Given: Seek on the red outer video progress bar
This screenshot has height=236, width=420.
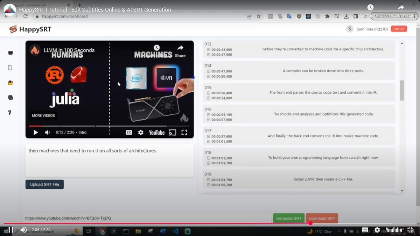Looking at the screenshot, I should click(210, 223).
